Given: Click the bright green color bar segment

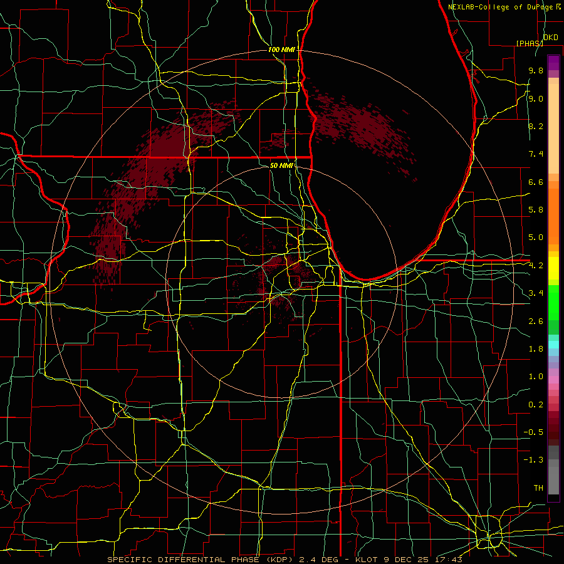Looking at the screenshot, I should pyautogui.click(x=553, y=302).
